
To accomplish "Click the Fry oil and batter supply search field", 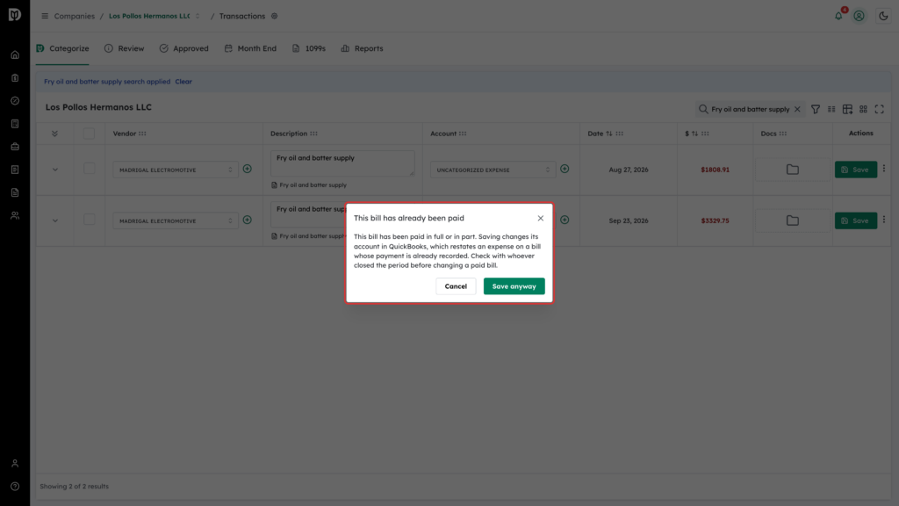I will tap(750, 109).
